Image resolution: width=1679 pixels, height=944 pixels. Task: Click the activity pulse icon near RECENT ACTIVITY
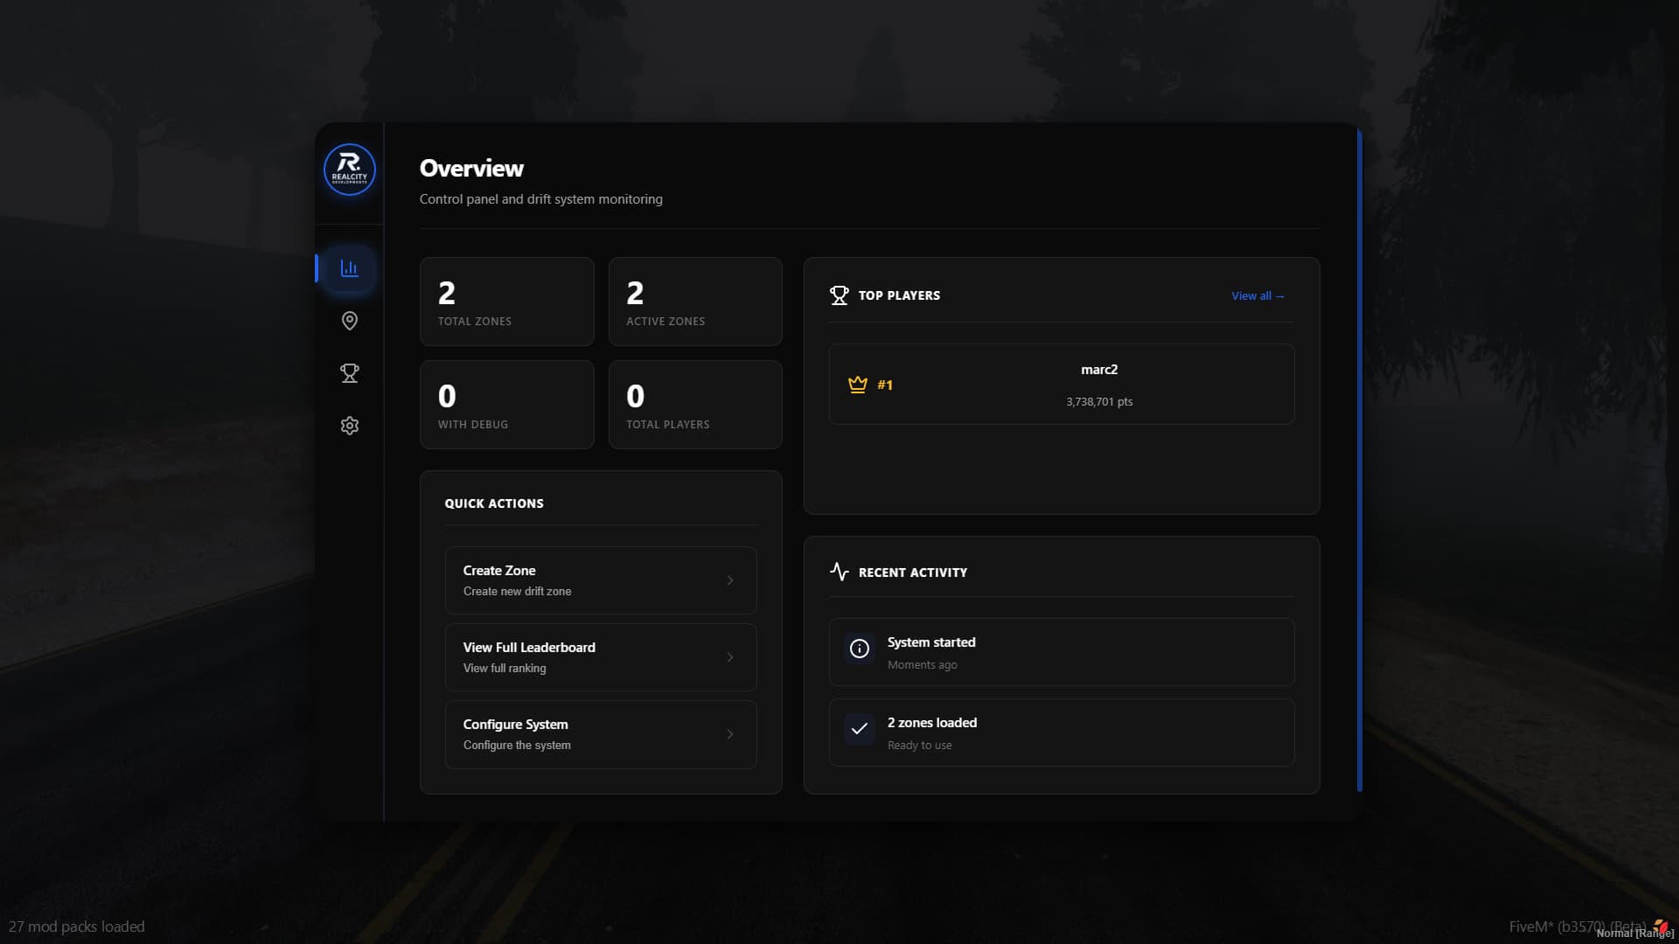(x=839, y=572)
